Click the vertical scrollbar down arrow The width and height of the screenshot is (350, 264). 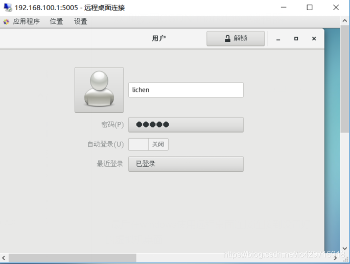[x=345, y=248]
